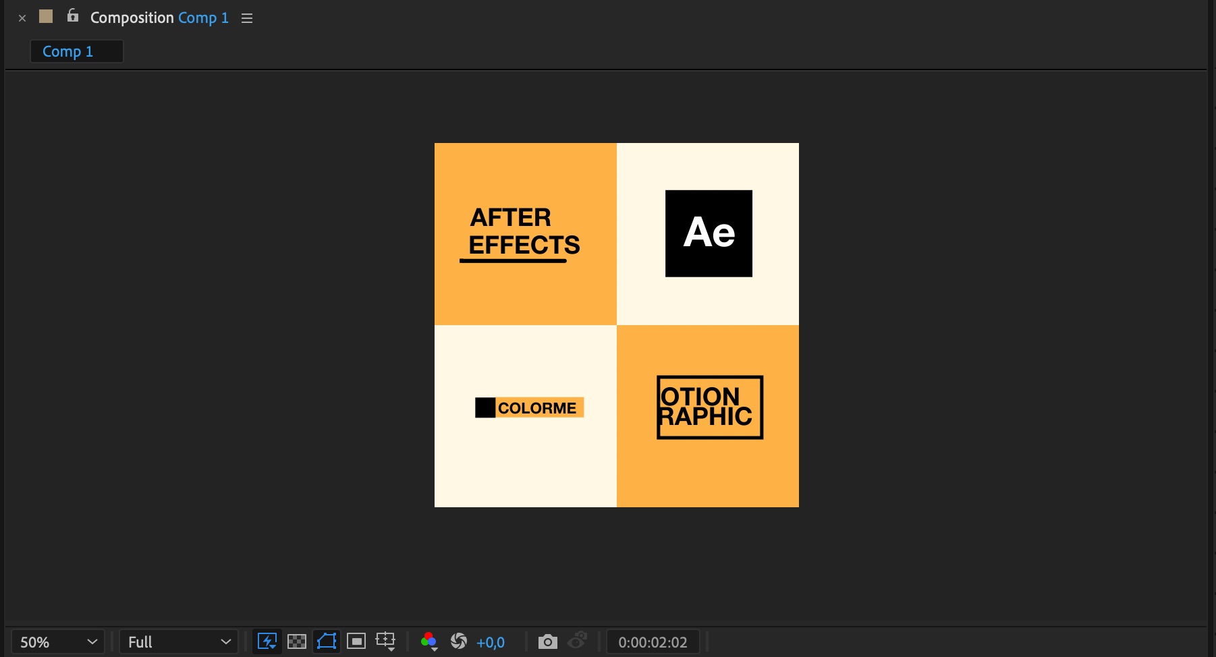The width and height of the screenshot is (1216, 657).
Task: Click the +0,0 exposure value
Action: tap(491, 642)
